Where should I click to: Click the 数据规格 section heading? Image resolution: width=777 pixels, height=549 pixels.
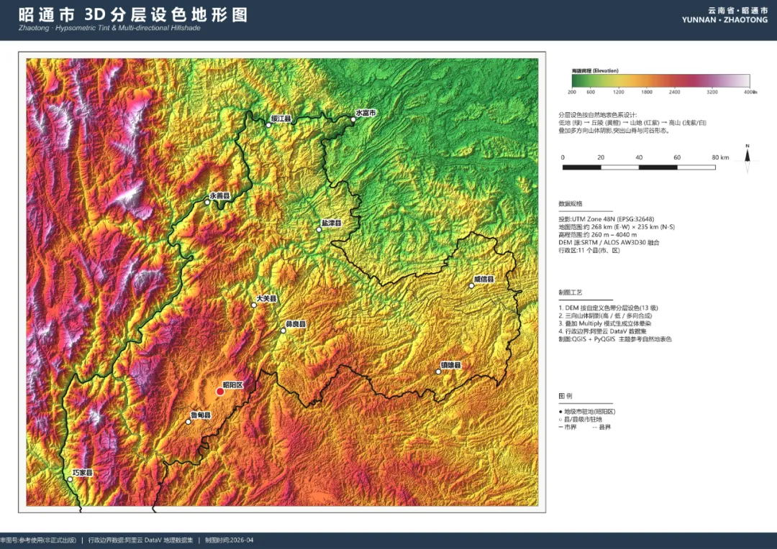pyautogui.click(x=571, y=203)
